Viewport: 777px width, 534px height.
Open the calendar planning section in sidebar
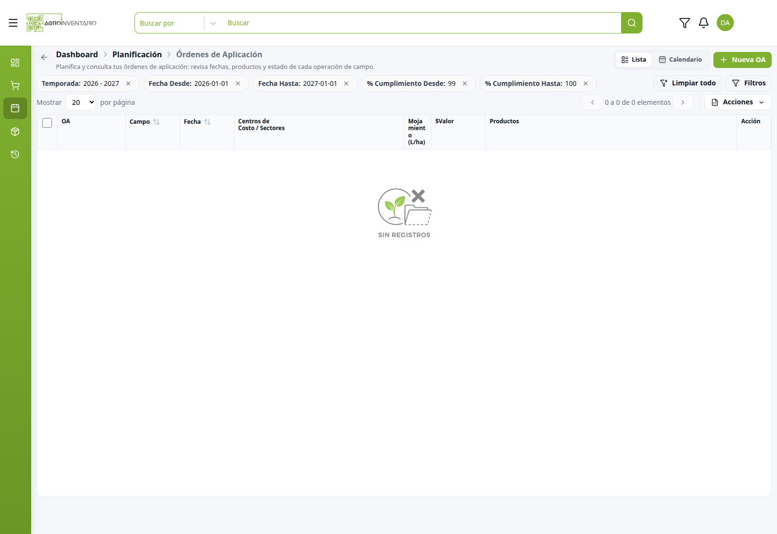(x=15, y=108)
